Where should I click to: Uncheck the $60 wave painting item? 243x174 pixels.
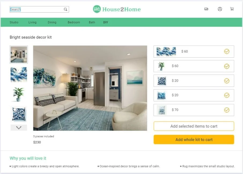227,51
